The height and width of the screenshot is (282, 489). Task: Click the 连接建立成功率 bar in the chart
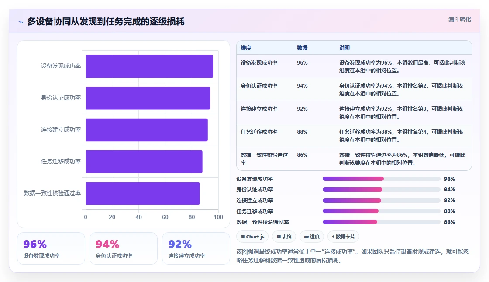pos(147,130)
